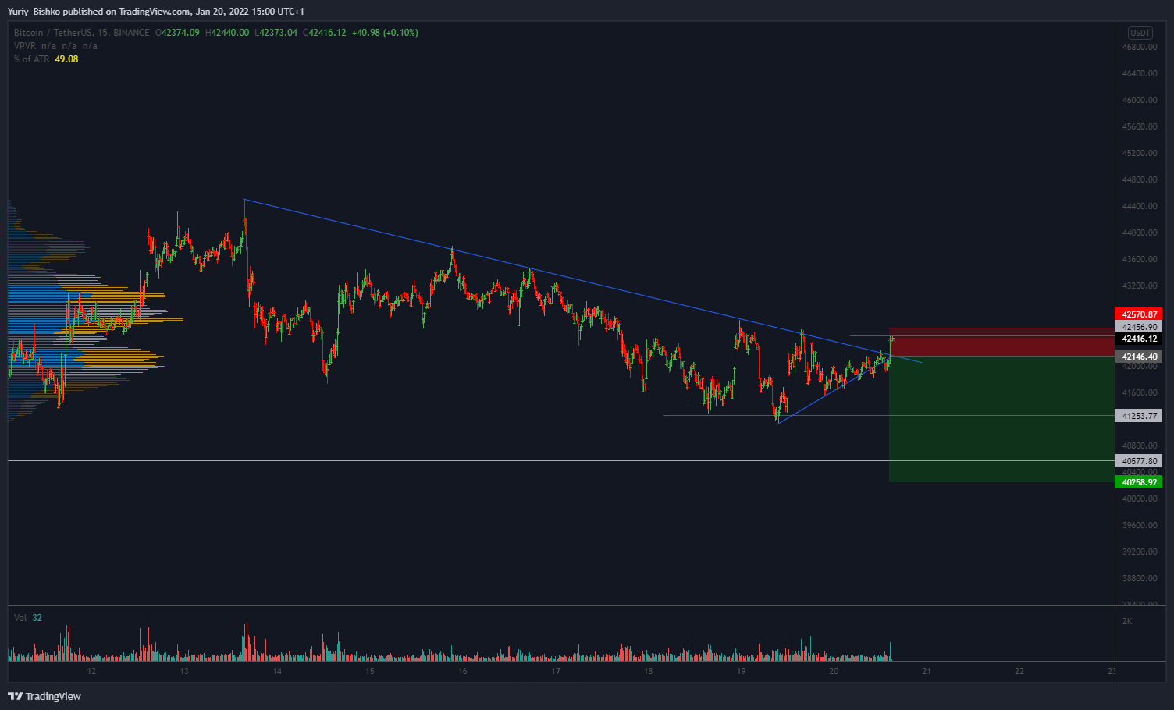
Task: Click the price tag 41253.77
Action: click(x=1139, y=416)
